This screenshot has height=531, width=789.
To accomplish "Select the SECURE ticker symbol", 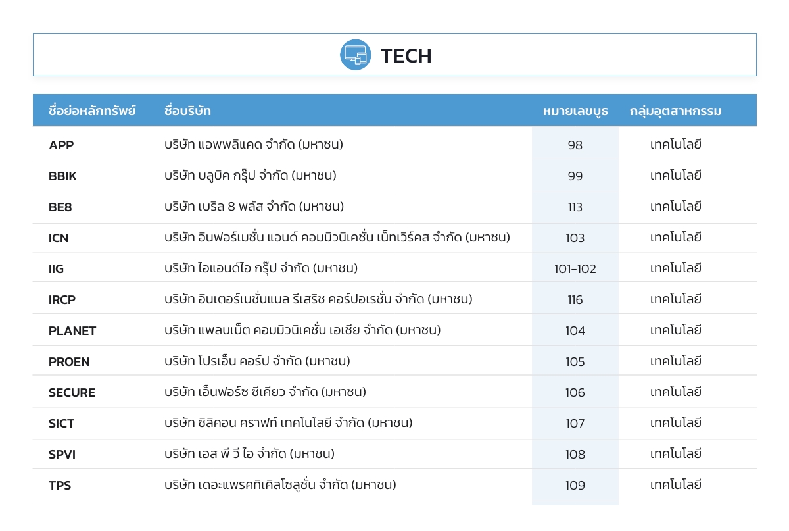I will coord(72,392).
